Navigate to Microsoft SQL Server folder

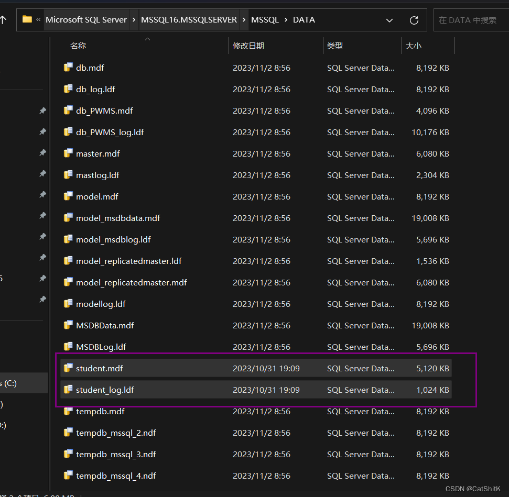(86, 20)
